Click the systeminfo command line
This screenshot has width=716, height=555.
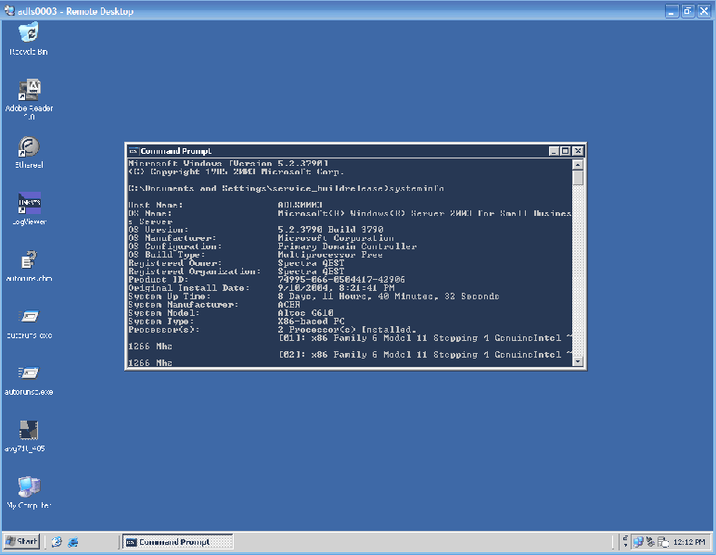286,188
